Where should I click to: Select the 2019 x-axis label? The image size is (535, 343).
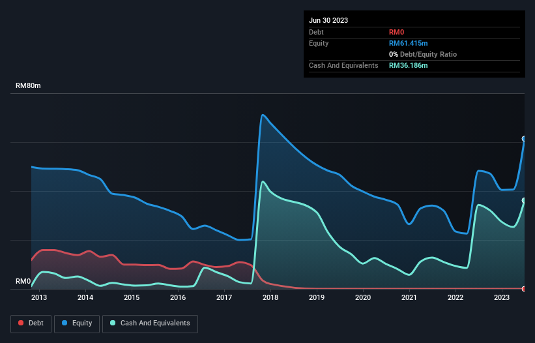[x=317, y=297]
